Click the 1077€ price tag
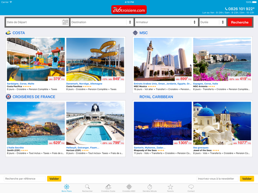Viewport: 258px width, 193px height. pyautogui.click(x=242, y=143)
